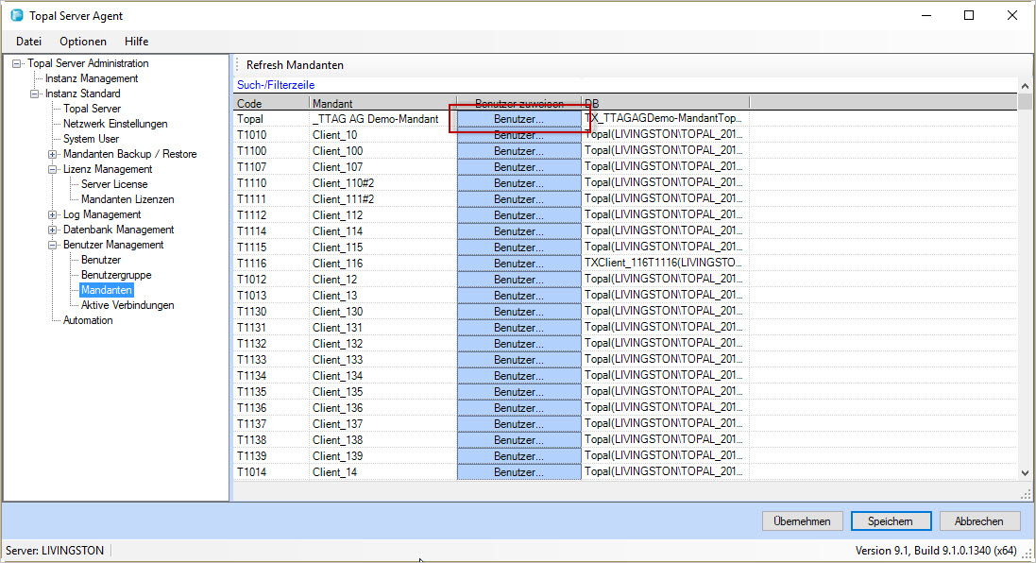This screenshot has width=1036, height=563.
Task: Select Server License in the tree
Action: [114, 184]
